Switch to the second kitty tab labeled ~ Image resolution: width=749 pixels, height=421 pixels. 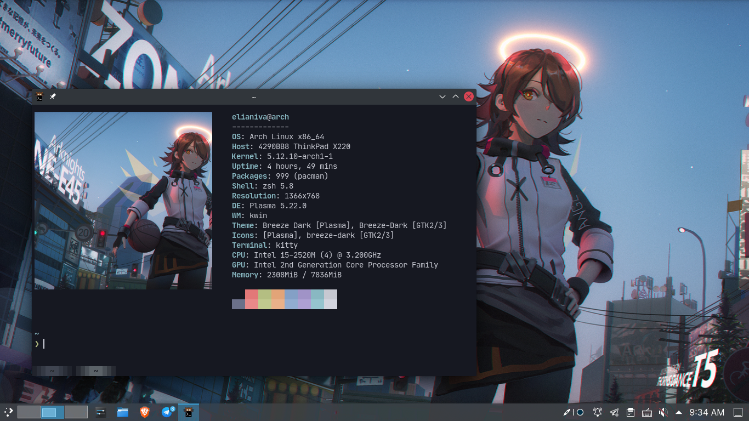pos(96,371)
